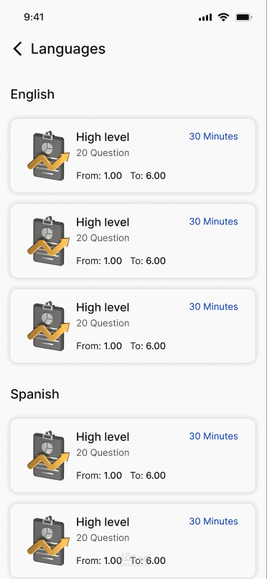
Task: Open the first English High level test
Action: pos(133,155)
